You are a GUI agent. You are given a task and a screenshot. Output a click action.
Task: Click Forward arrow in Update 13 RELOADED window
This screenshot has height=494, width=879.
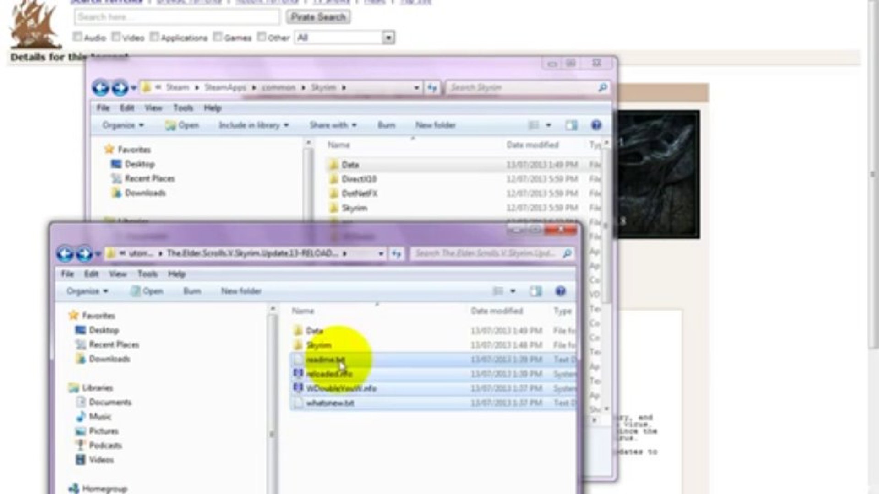pyautogui.click(x=84, y=254)
